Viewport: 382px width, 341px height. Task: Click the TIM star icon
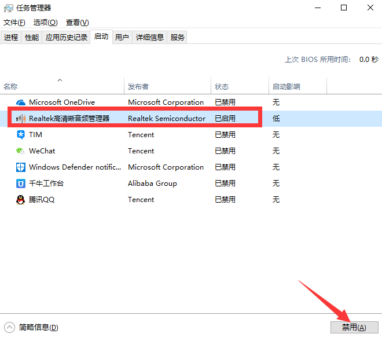pyautogui.click(x=21, y=135)
